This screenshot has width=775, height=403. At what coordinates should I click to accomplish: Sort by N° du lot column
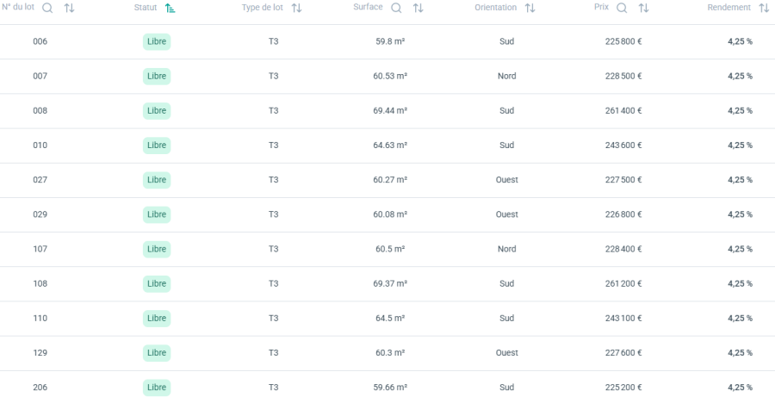[69, 8]
